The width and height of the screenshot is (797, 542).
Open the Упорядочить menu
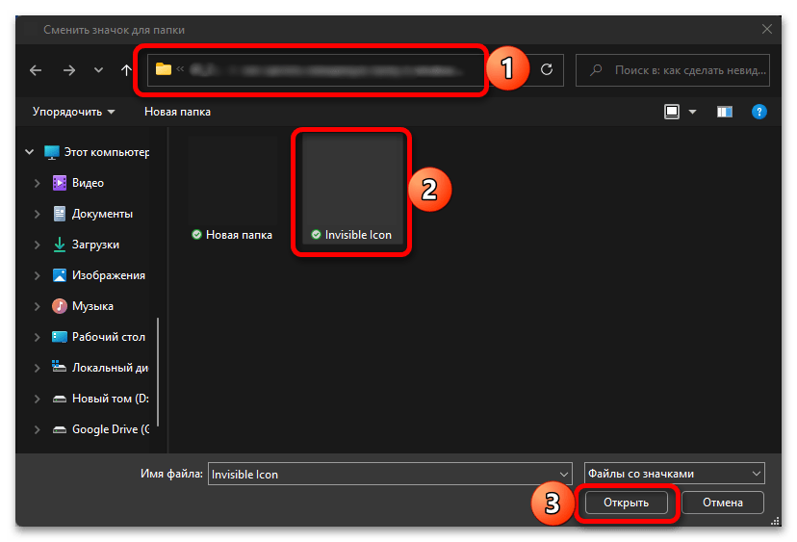point(73,112)
